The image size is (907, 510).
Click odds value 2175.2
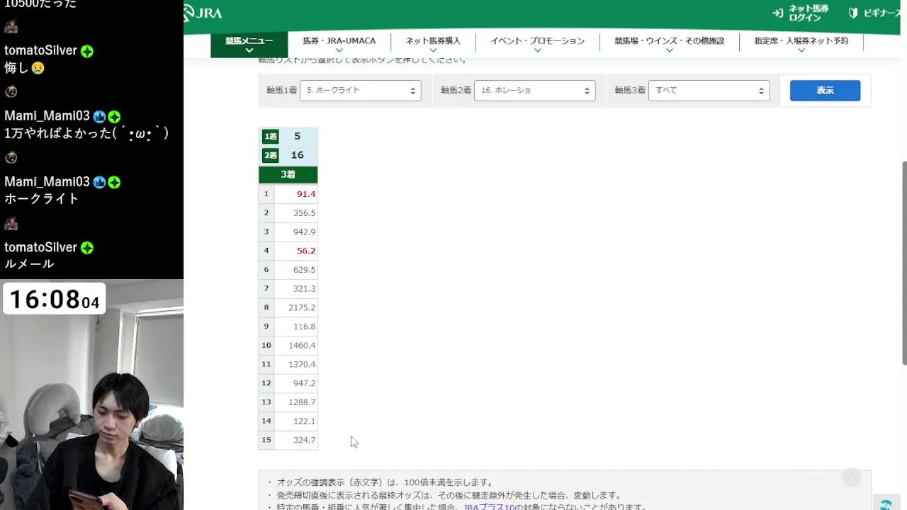[302, 307]
